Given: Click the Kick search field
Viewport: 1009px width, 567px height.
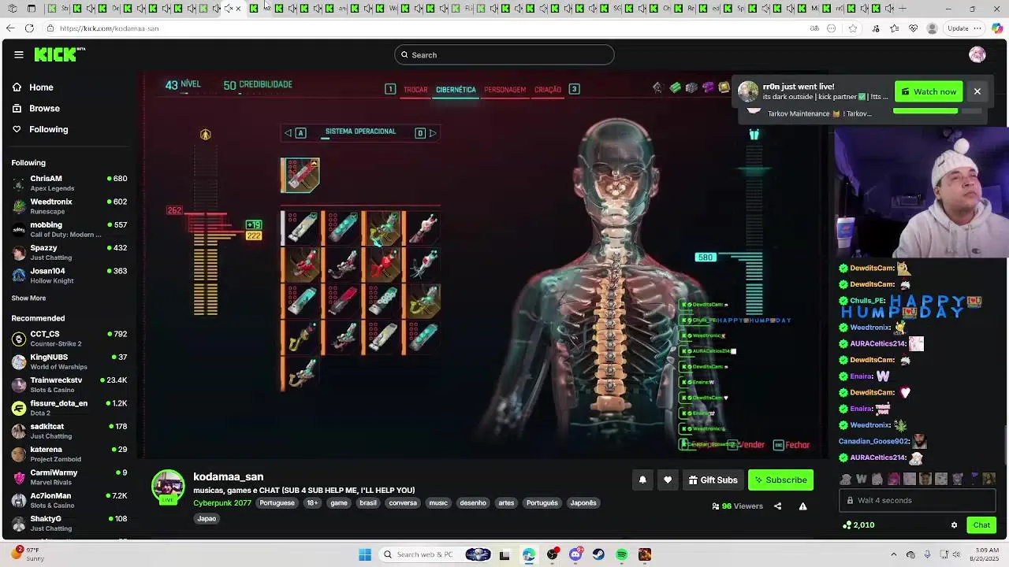Looking at the screenshot, I should [504, 55].
